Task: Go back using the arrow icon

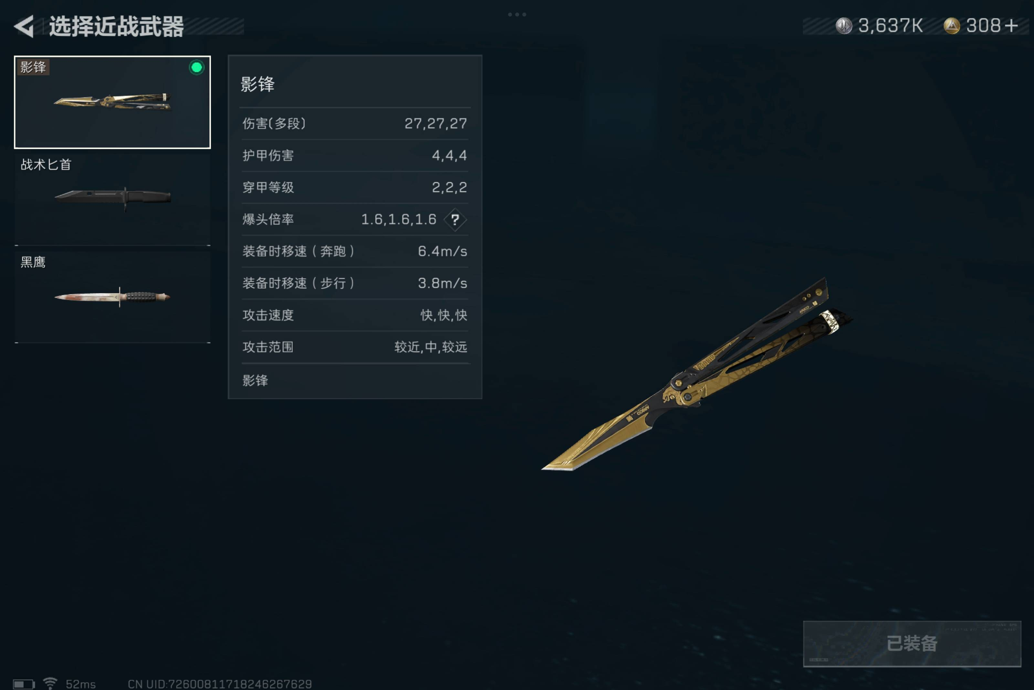Action: 25,26
